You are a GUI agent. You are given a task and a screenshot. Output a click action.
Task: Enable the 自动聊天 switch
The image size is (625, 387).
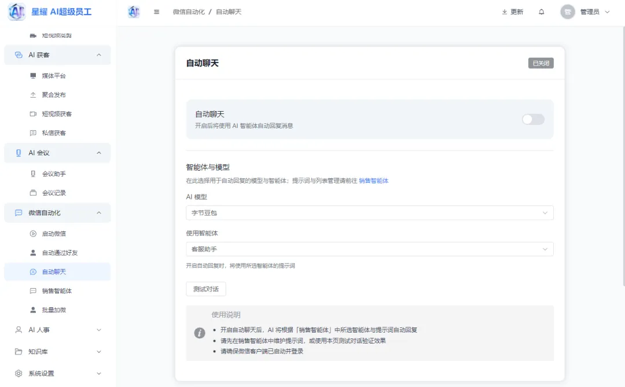click(533, 119)
